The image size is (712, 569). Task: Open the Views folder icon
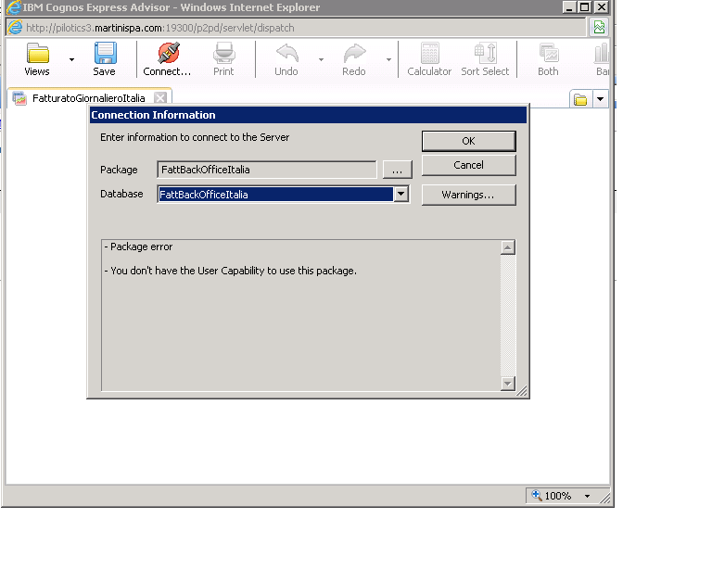(x=37, y=54)
